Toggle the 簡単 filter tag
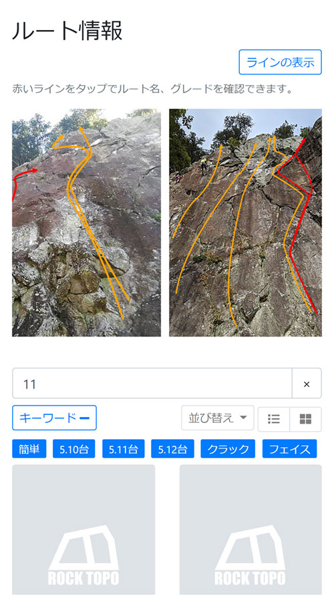The image size is (334, 595). coord(29,449)
